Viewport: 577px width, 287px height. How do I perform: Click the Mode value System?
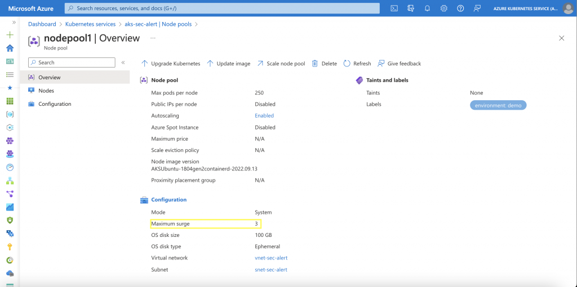263,212
